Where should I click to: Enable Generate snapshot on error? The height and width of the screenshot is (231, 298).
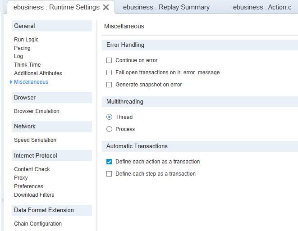[x=109, y=85]
